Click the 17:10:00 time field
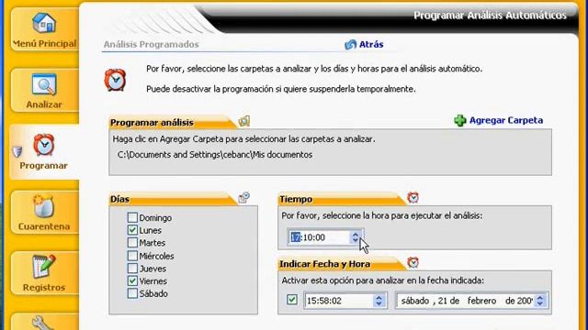The image size is (588, 330). point(325,237)
